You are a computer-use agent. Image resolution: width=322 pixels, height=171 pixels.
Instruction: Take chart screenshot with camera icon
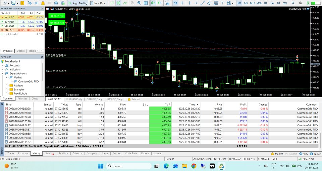168,3
